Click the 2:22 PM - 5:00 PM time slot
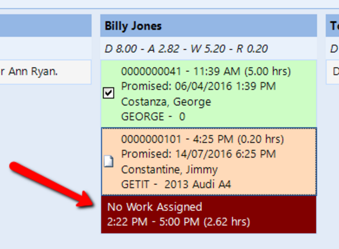This screenshot has height=249, width=339. click(x=178, y=222)
